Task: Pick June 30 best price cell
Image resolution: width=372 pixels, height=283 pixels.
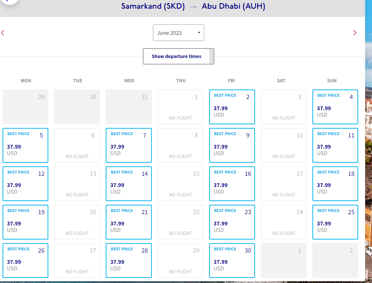Action: [232, 261]
